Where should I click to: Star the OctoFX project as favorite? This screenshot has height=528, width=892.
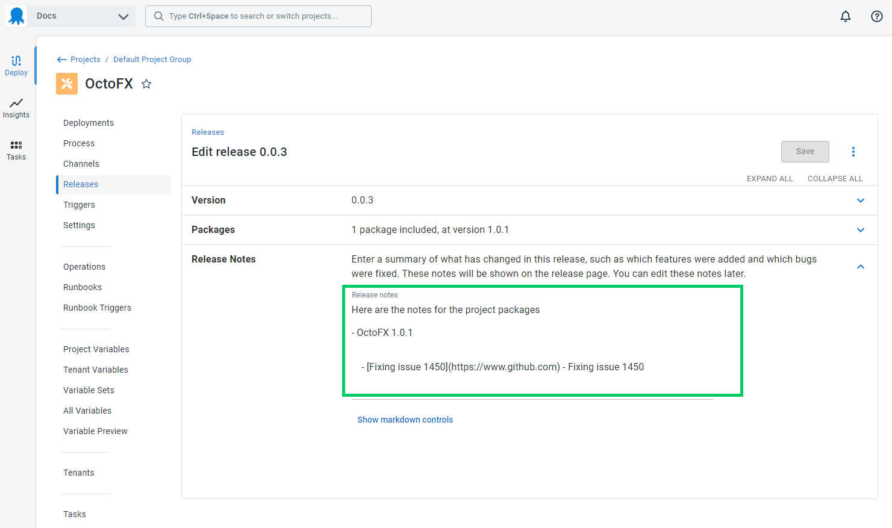pos(146,84)
